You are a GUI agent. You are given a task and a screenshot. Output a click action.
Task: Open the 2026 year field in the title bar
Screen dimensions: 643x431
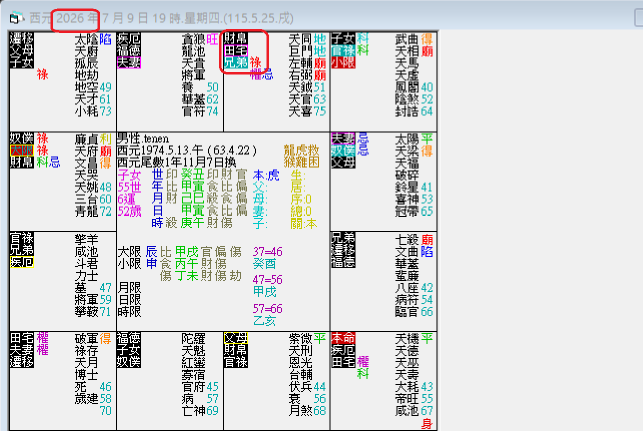(75, 18)
